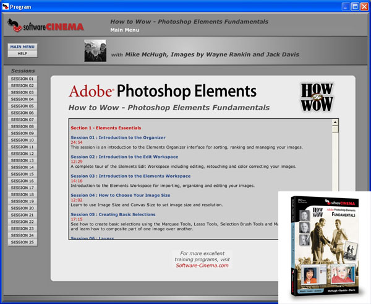371x304 pixels.
Task: Click the 24:54 duration text
Action: click(77, 142)
